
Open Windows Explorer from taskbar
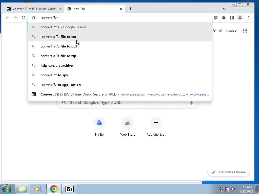(23, 189)
